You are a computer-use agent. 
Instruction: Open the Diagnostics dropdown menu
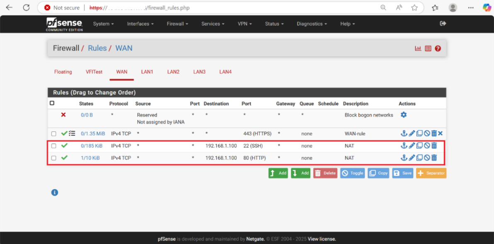click(312, 24)
